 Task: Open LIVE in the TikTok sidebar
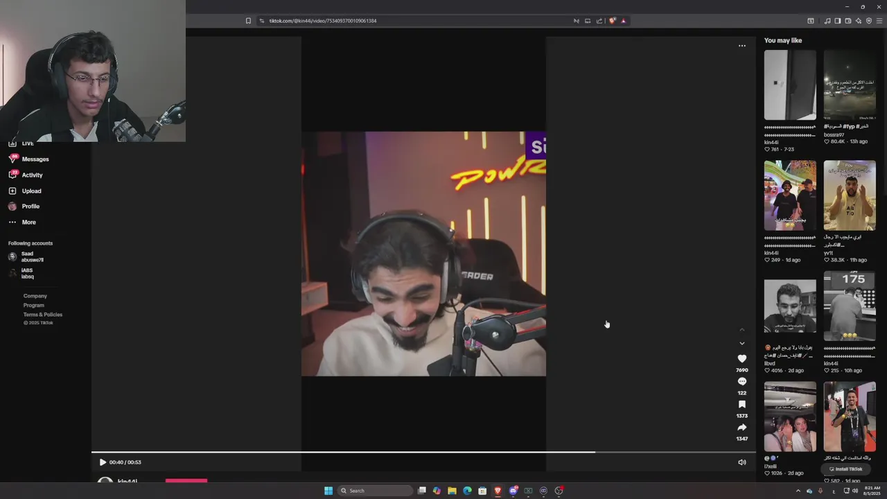(x=22, y=143)
